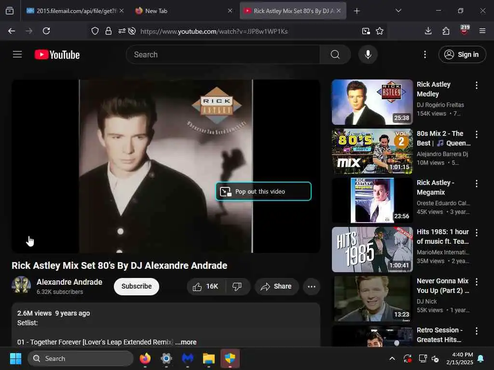
Task: Expand description with ...more
Action: (186, 342)
